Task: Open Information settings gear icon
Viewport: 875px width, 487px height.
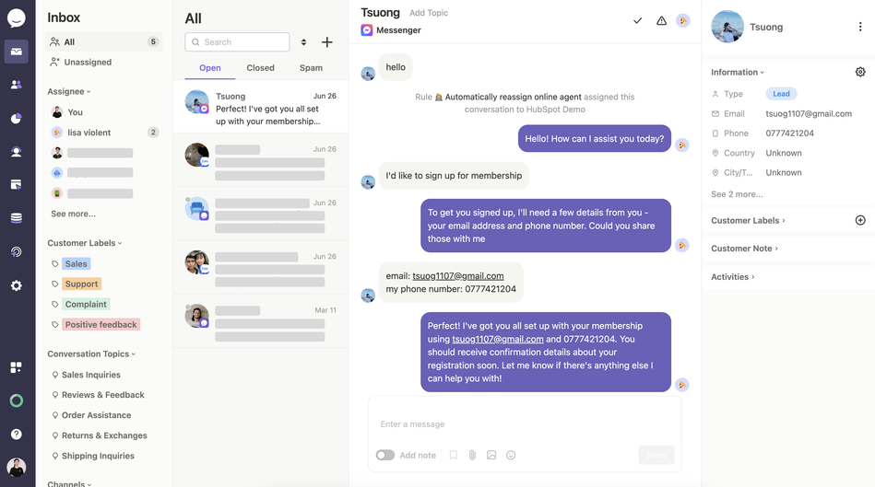Action: tap(860, 72)
